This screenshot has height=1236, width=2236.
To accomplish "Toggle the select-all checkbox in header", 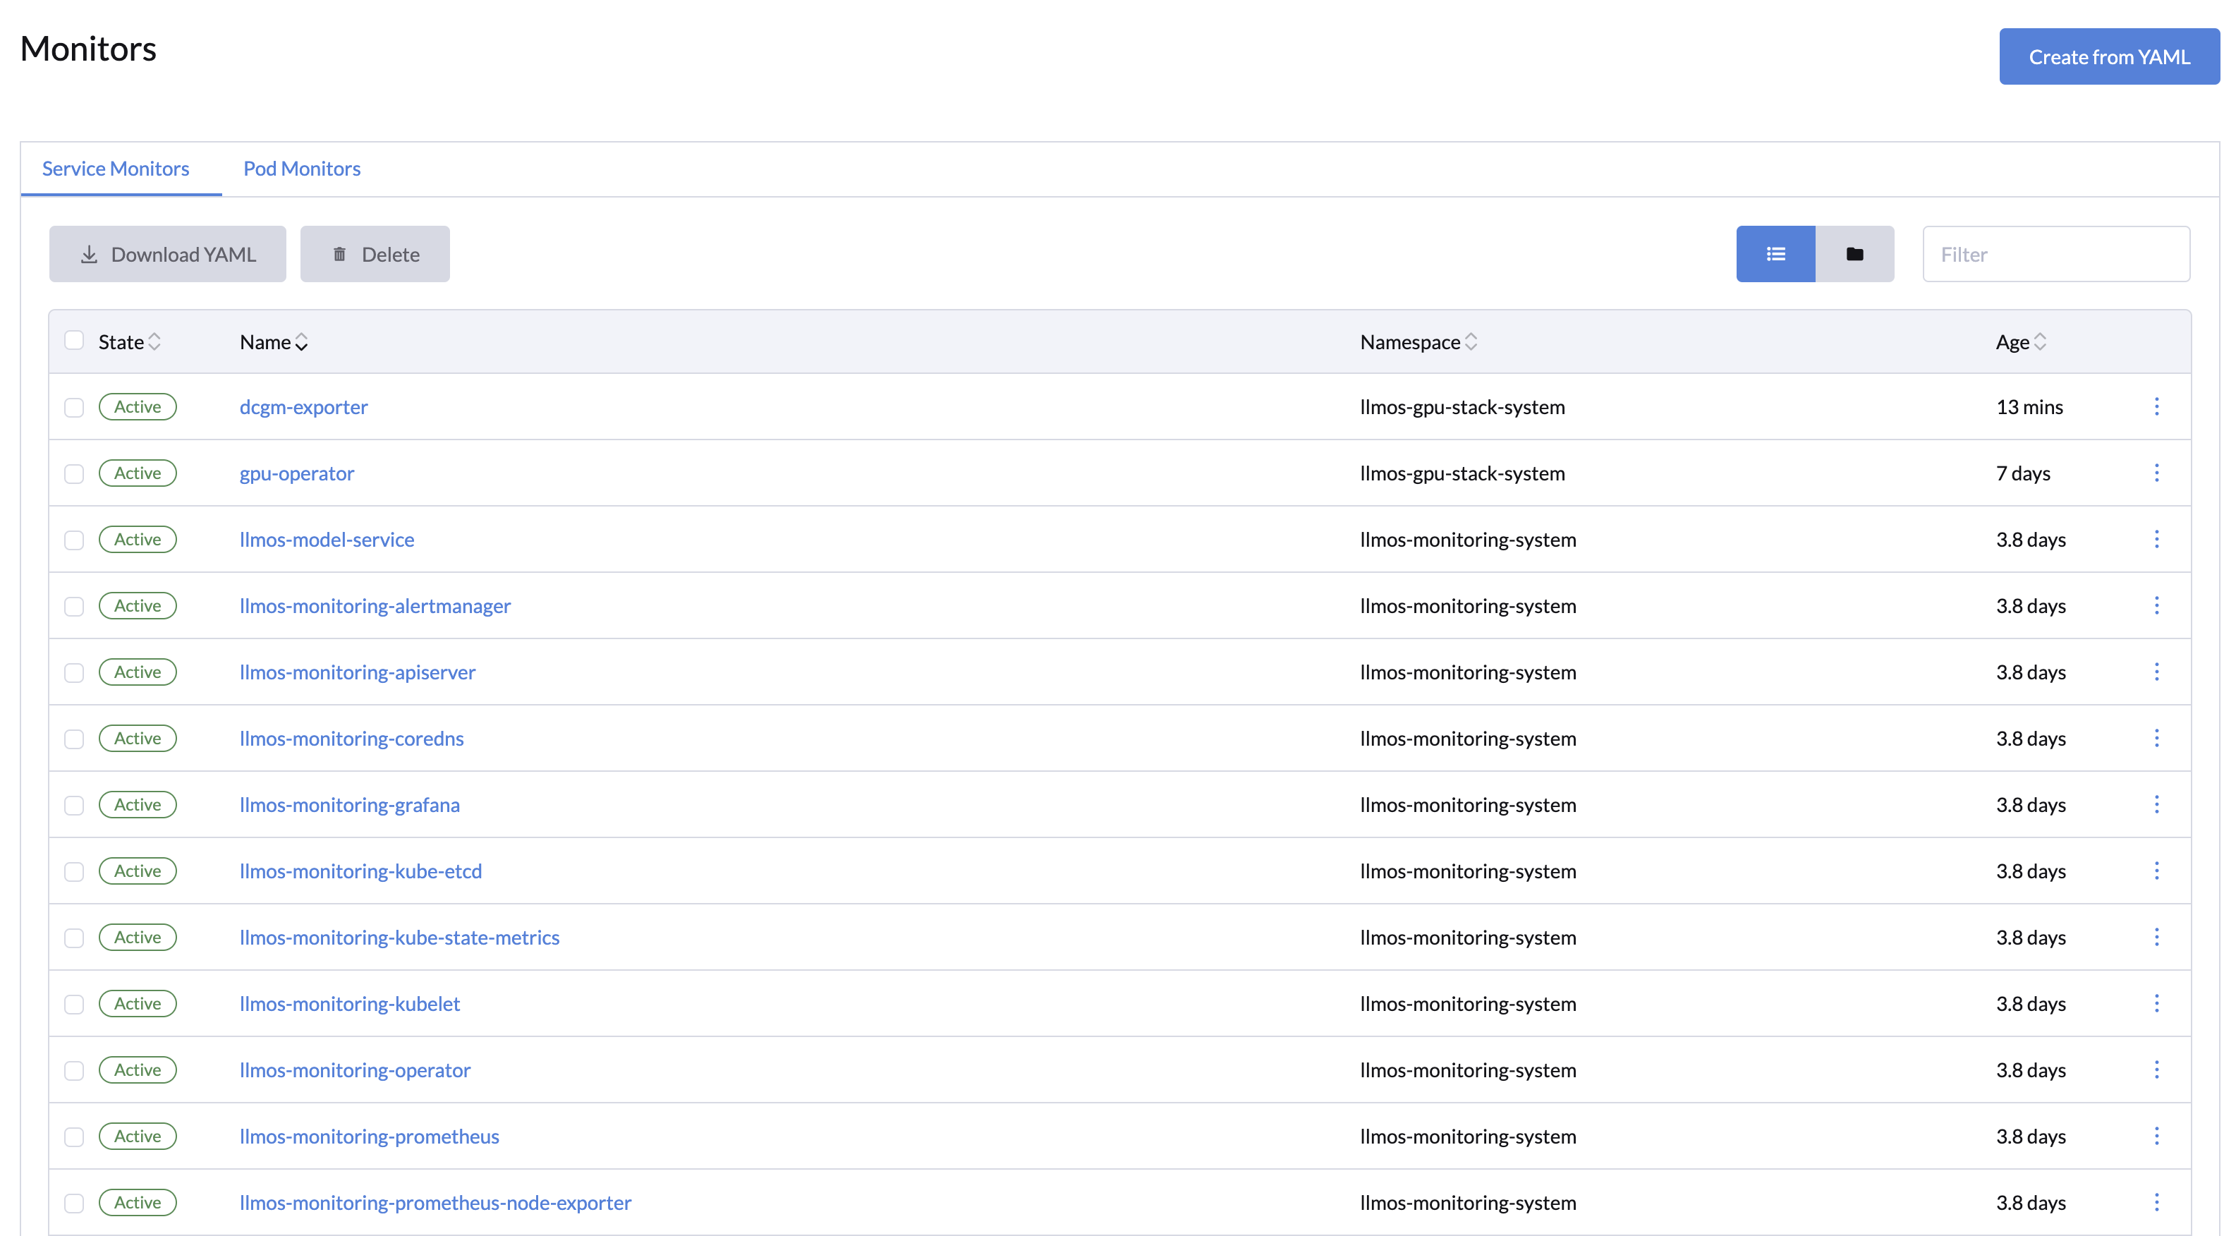I will tap(76, 339).
